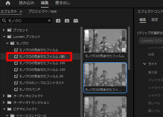This screenshot has height=117, width=163.
Task: Click the 黒レベル parameter label
Action: point(154,111)
